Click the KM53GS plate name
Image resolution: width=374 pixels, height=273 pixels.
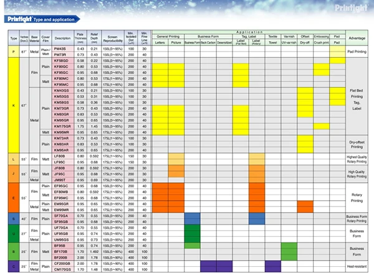[61, 96]
